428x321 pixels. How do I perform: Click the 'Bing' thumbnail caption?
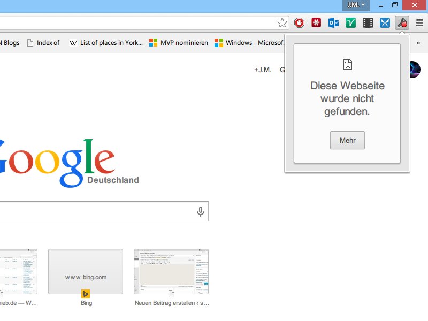[86, 303]
